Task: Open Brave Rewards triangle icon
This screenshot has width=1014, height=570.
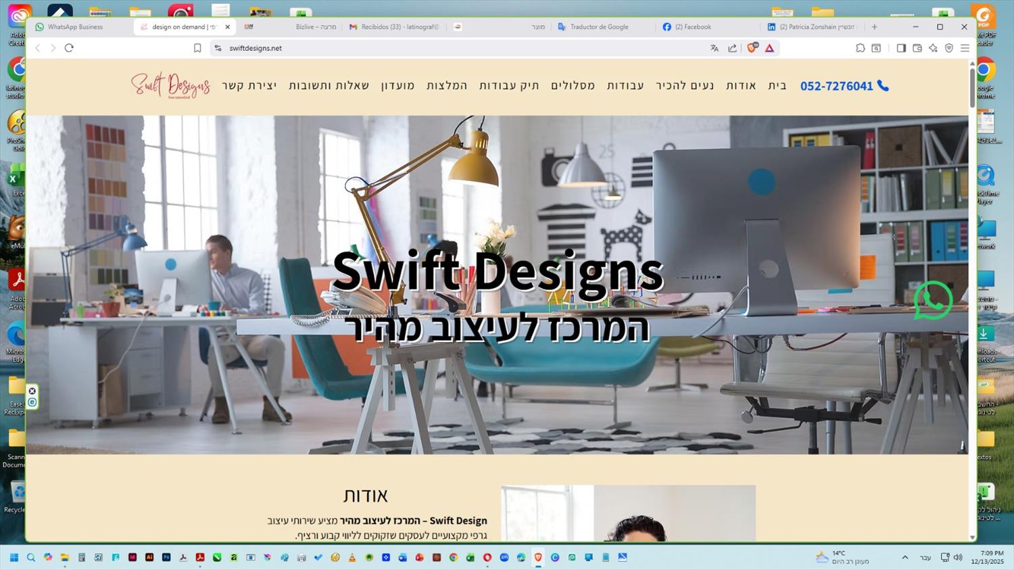Action: coord(769,48)
